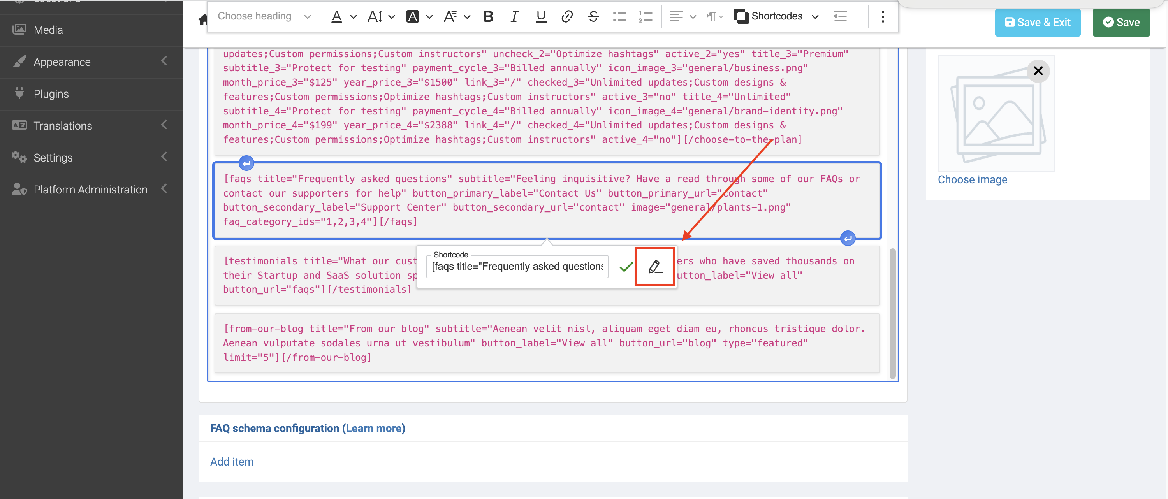The height and width of the screenshot is (499, 1168).
Task: Select the faqs shortcode block
Action: 546,200
